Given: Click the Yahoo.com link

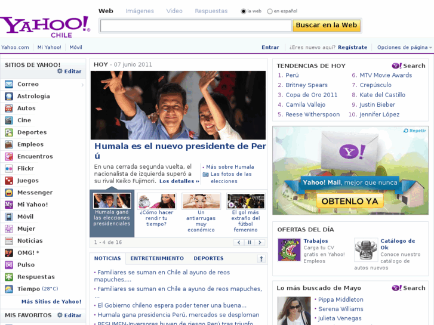Looking at the screenshot, I should click(x=15, y=47).
